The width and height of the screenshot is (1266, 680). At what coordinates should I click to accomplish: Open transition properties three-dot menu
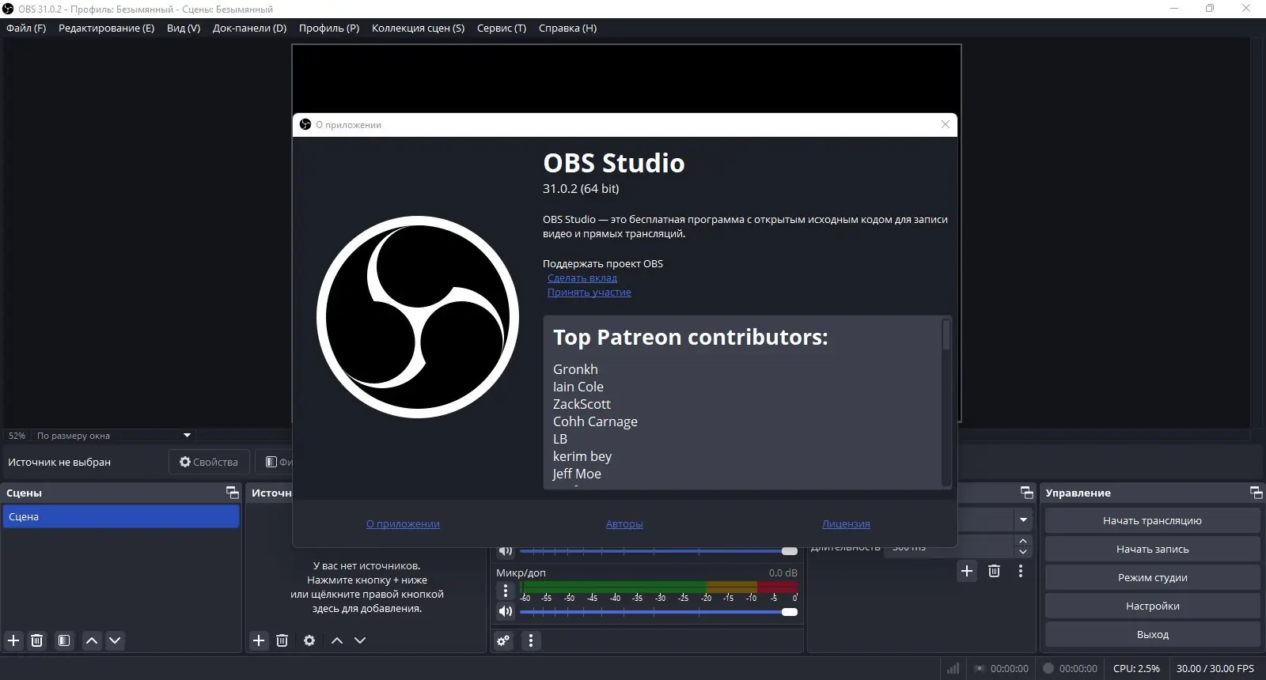tap(1021, 571)
